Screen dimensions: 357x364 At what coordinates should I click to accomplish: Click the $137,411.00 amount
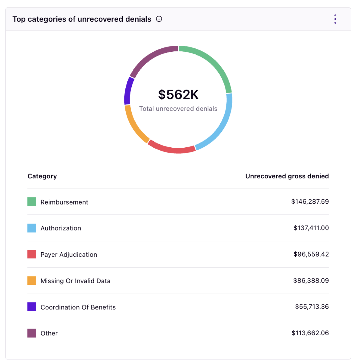(x=311, y=228)
